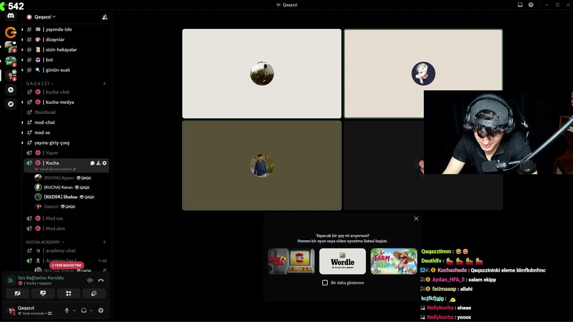Open the help icon in title bar
Image resolution: width=573 pixels, height=322 pixels.
531,5
